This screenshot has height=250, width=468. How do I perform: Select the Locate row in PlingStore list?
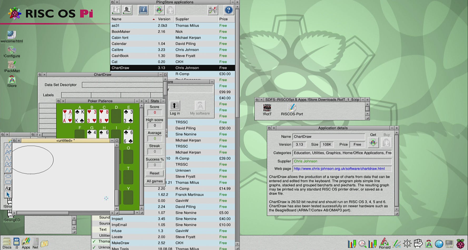[x=173, y=237]
